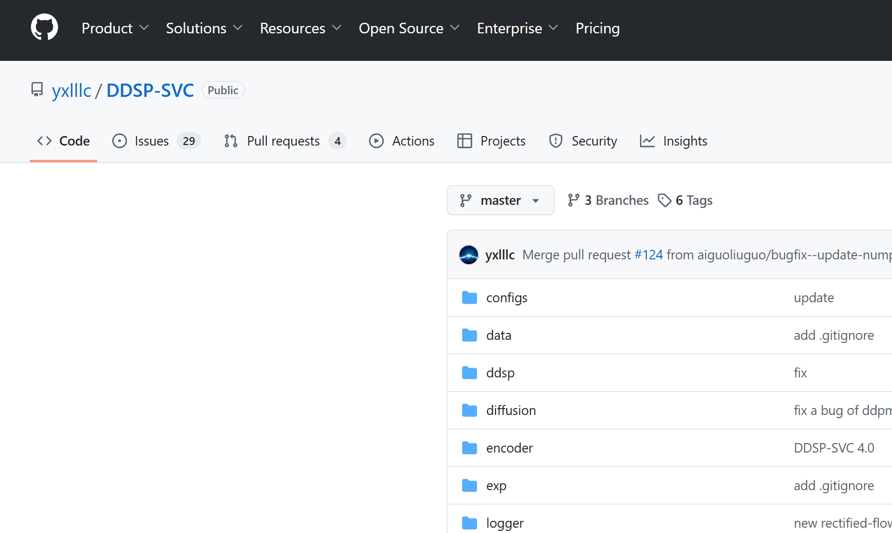Open the DDSP-SVC repository name link
Screen dimensions: 892x533
(150, 91)
